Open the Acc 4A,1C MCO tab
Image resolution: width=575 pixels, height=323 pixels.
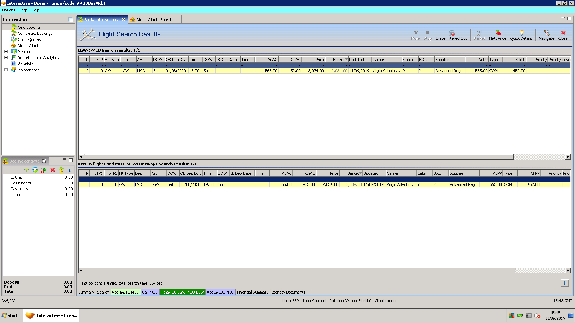(125, 292)
